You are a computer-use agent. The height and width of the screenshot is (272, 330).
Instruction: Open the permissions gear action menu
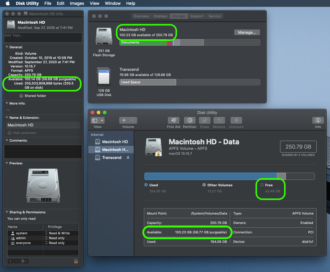point(24,261)
